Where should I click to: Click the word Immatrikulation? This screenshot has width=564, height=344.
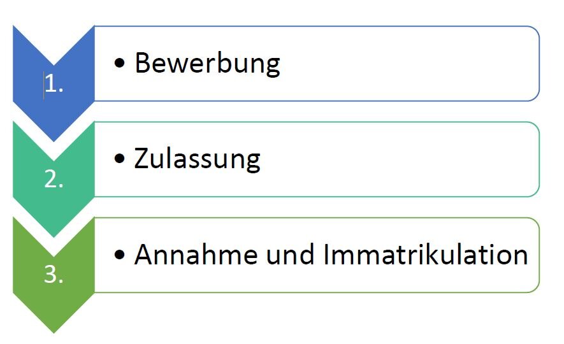(426, 255)
